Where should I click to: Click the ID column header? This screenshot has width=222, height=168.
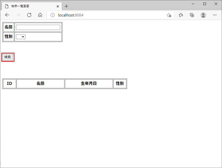tap(9, 83)
